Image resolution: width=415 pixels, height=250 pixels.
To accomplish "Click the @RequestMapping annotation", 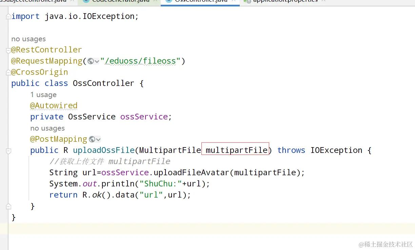I will (x=47, y=61).
